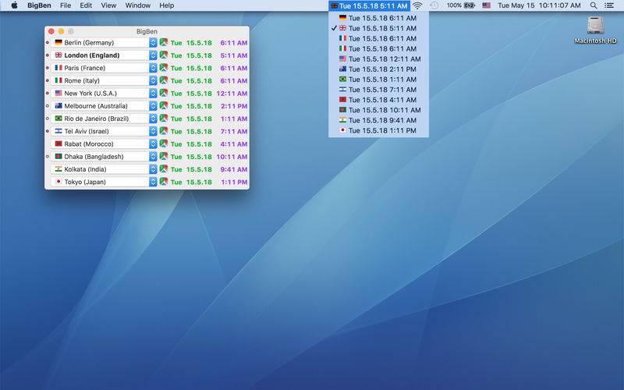This screenshot has height=390, width=624.
Task: Open the Notification Center list icon
Action: coord(611,5)
